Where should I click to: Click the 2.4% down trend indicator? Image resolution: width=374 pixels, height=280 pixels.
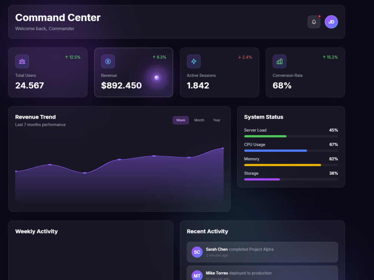coord(245,57)
